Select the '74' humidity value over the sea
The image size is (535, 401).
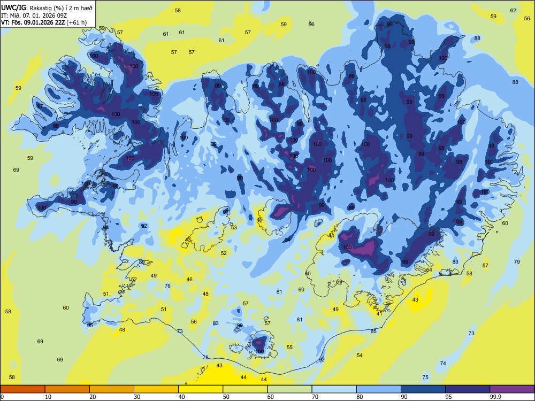click(x=443, y=363)
